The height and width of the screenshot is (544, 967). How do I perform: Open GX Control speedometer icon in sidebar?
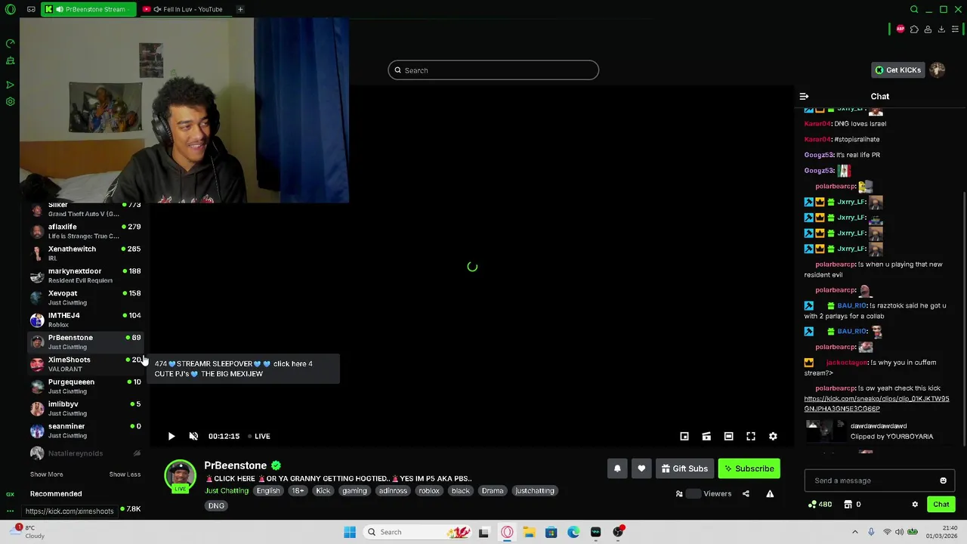[x=10, y=44]
